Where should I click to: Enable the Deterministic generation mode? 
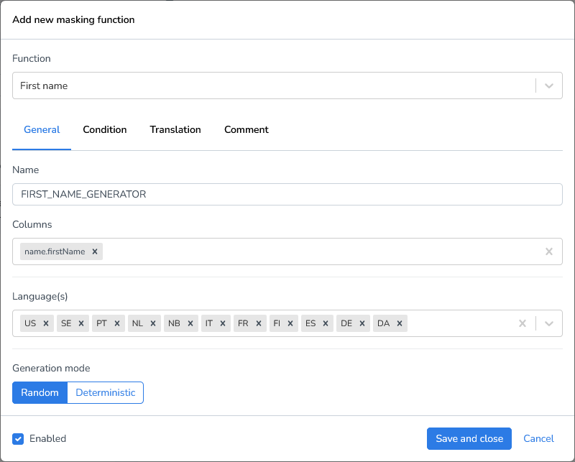click(105, 392)
